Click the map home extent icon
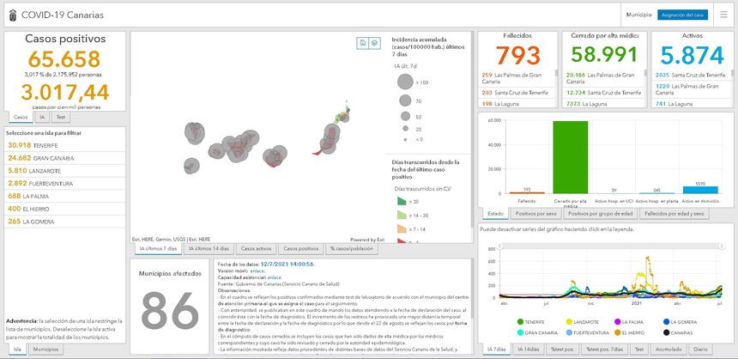The height and width of the screenshot is (359, 738). point(363,43)
